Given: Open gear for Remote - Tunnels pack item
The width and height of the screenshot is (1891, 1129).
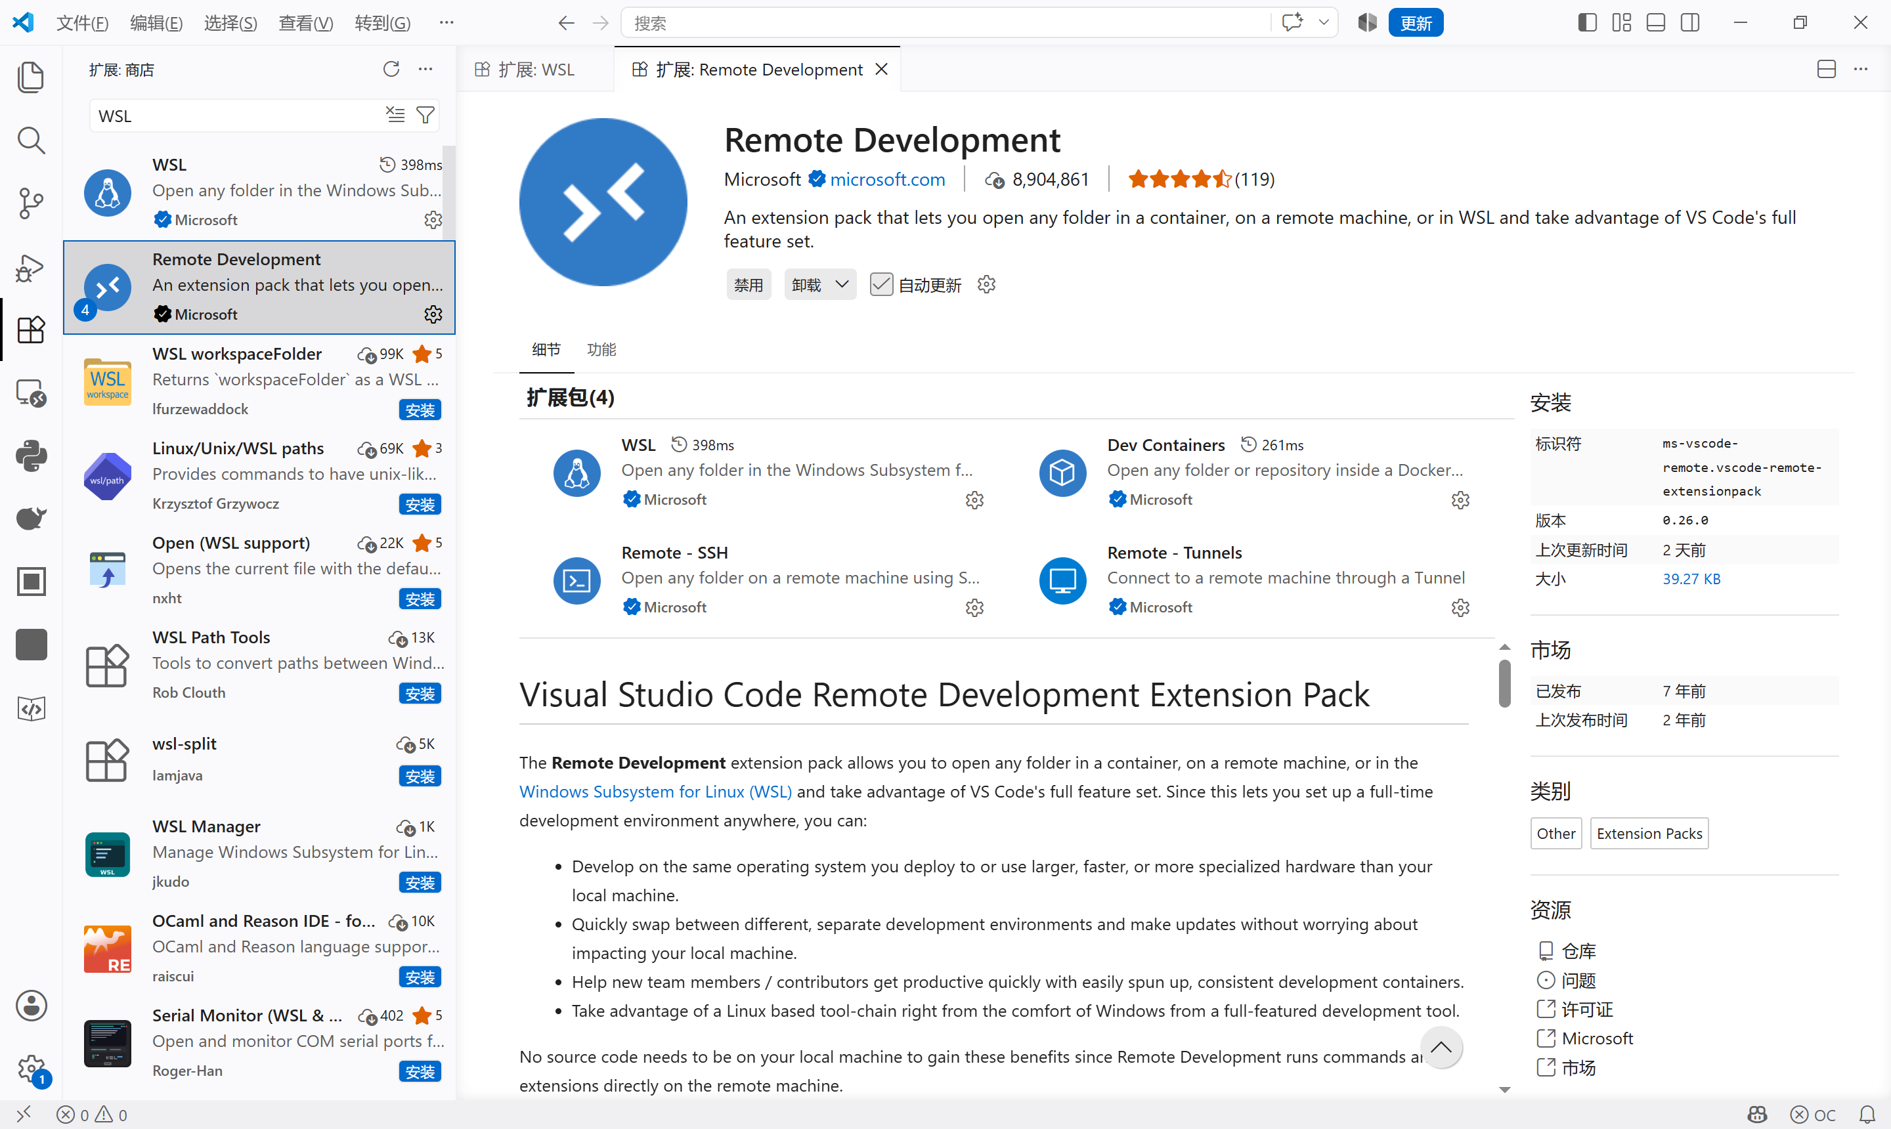Looking at the screenshot, I should pos(1460,607).
